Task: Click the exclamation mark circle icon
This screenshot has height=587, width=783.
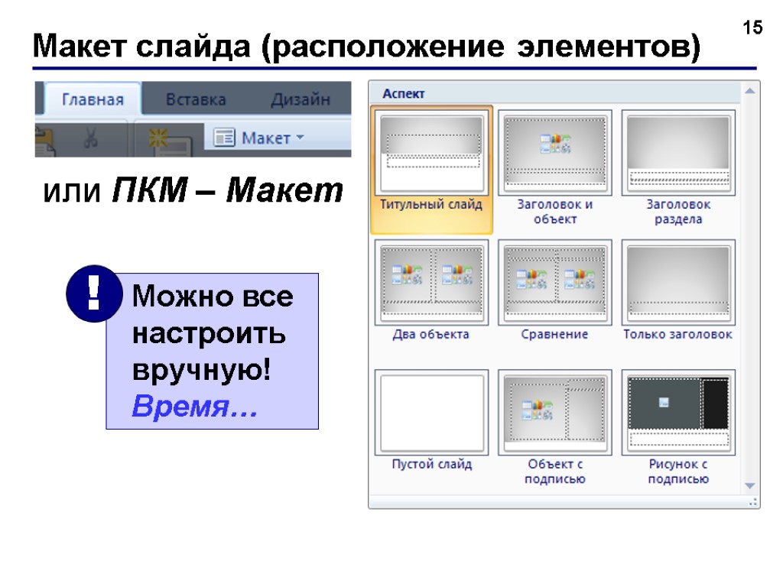Action: coord(94,293)
